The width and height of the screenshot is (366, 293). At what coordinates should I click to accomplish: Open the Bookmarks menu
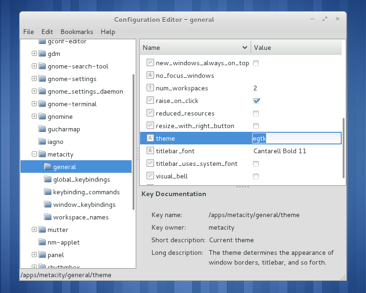click(77, 32)
